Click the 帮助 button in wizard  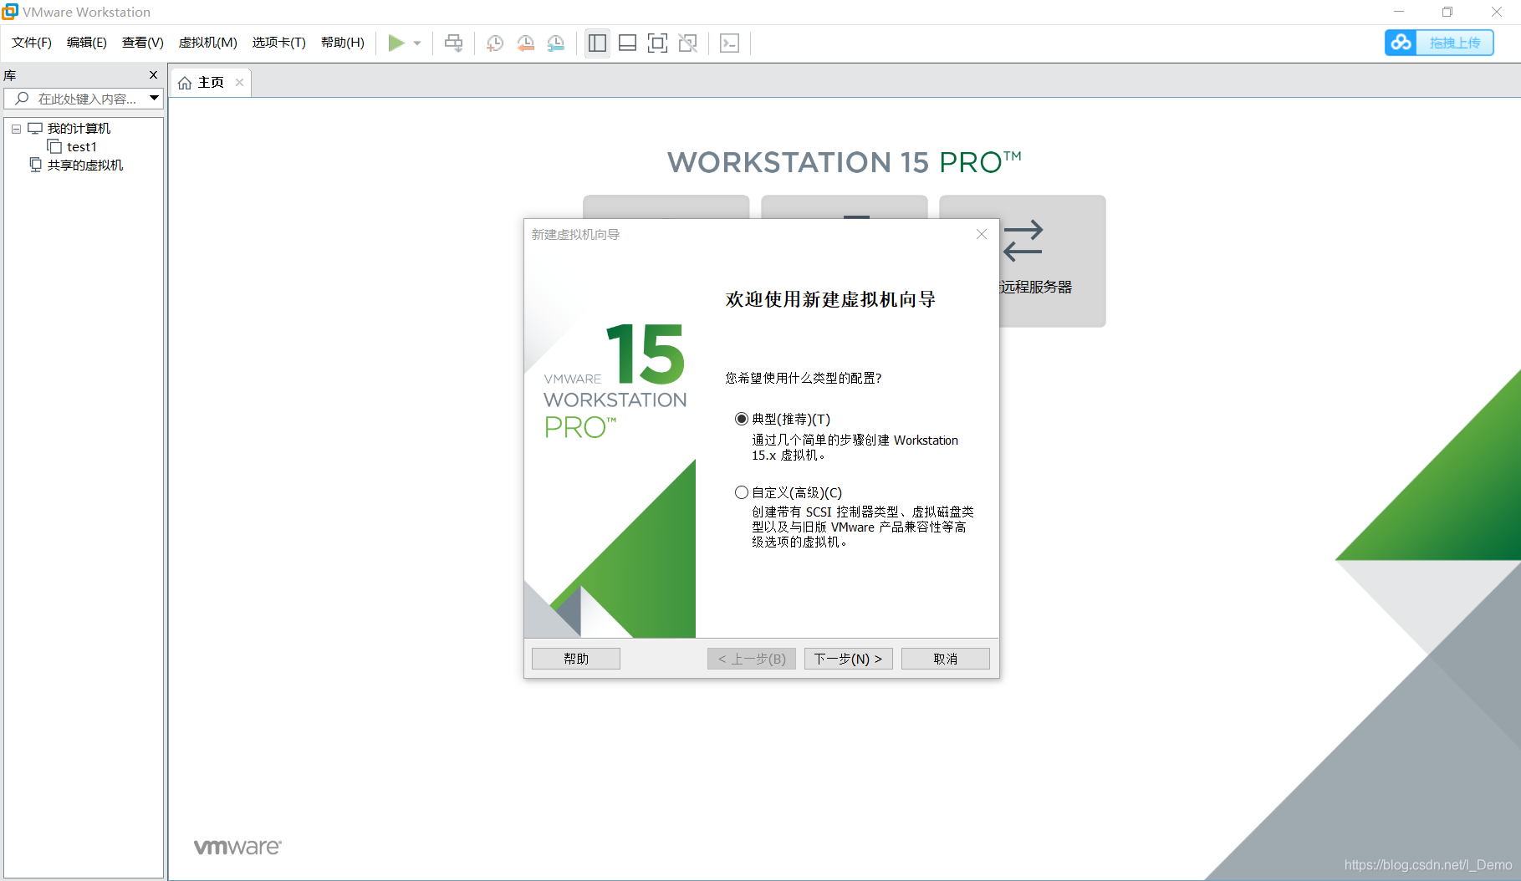pyautogui.click(x=576, y=659)
